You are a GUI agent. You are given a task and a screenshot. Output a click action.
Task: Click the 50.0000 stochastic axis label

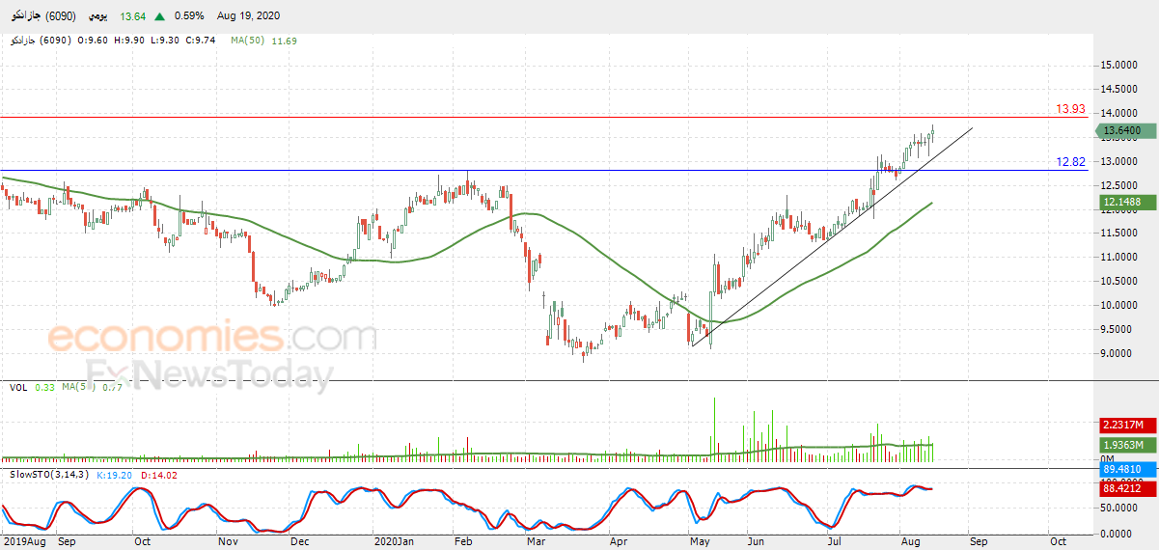1119,508
